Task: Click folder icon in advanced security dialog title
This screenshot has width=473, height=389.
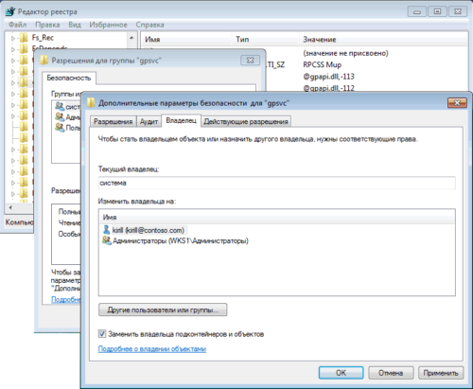Action: point(91,103)
